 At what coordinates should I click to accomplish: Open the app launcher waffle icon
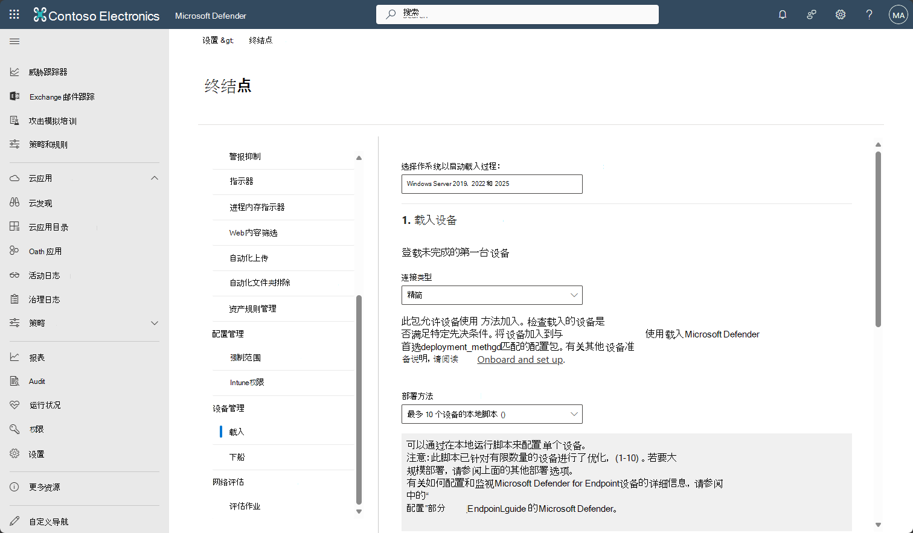(x=14, y=14)
